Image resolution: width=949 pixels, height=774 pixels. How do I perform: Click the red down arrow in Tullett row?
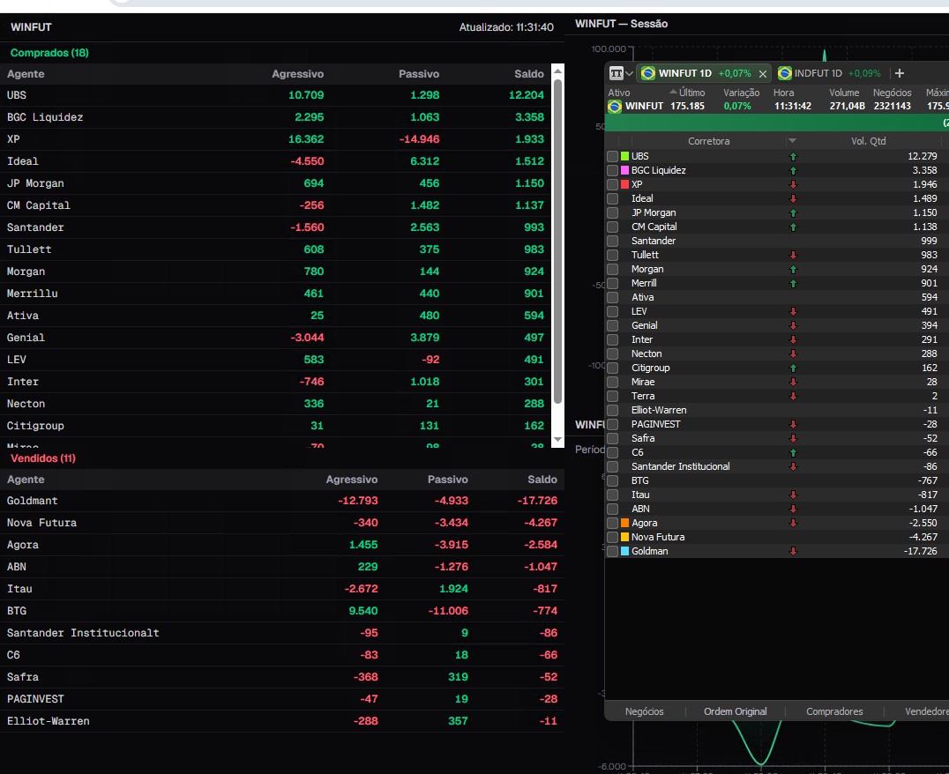pyautogui.click(x=793, y=255)
